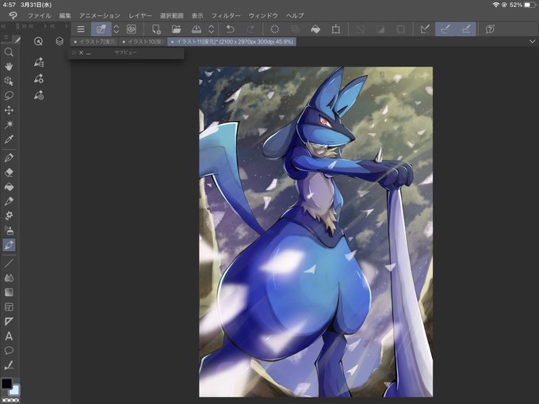Open Clip Studio spiral launcher icon
Image resolution: width=539 pixels, height=404 pixels.
point(132,29)
